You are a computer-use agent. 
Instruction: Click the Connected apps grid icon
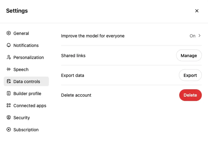9,106
